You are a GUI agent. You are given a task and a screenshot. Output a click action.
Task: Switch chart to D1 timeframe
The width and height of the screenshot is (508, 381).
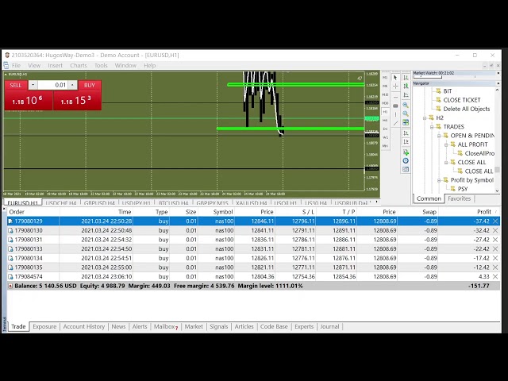coord(386,129)
